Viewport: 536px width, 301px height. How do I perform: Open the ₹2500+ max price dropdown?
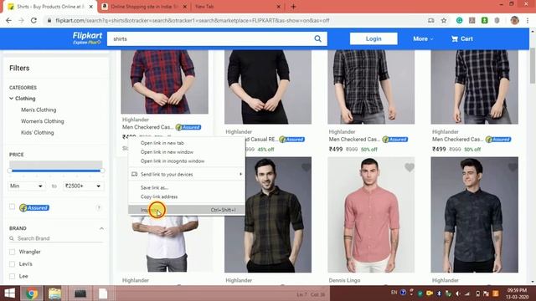[x=83, y=186]
